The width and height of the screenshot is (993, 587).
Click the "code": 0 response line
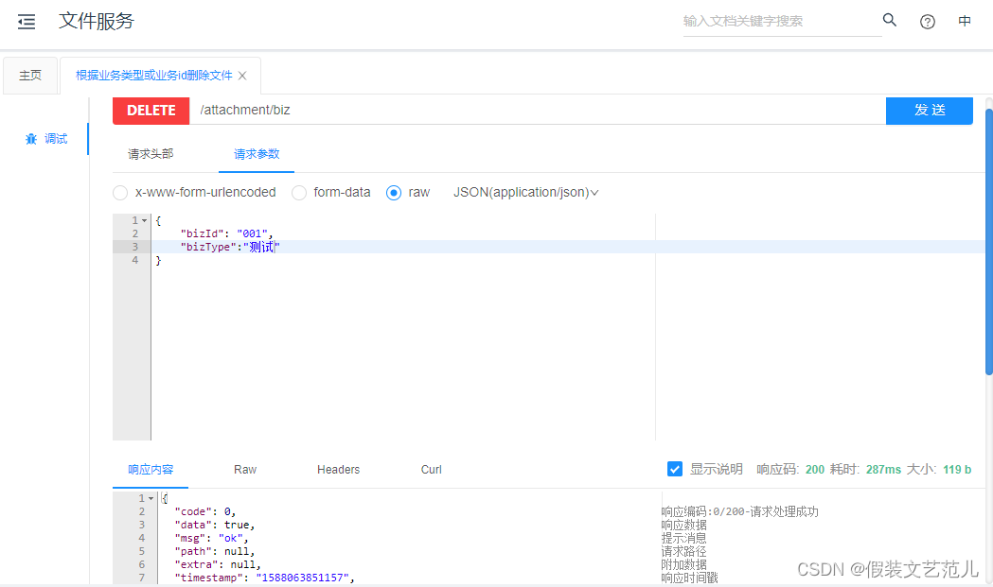pos(204,511)
